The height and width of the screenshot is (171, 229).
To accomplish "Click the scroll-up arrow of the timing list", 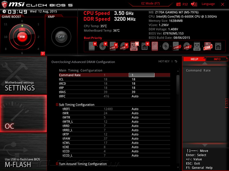I will point(178,71).
